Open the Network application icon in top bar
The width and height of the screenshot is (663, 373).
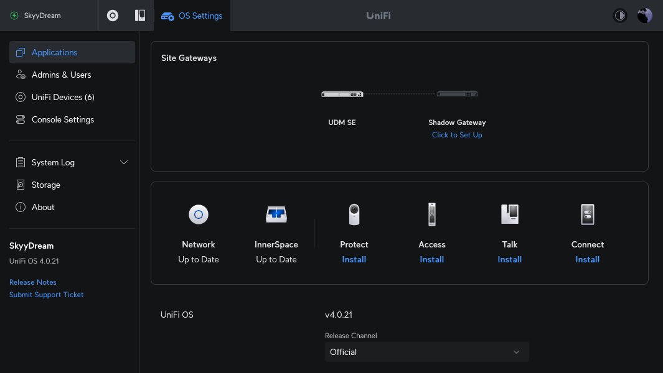click(x=113, y=16)
